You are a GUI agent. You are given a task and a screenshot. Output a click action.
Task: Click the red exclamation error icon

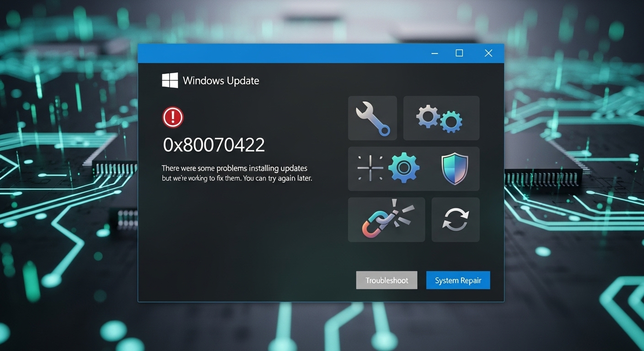(173, 117)
